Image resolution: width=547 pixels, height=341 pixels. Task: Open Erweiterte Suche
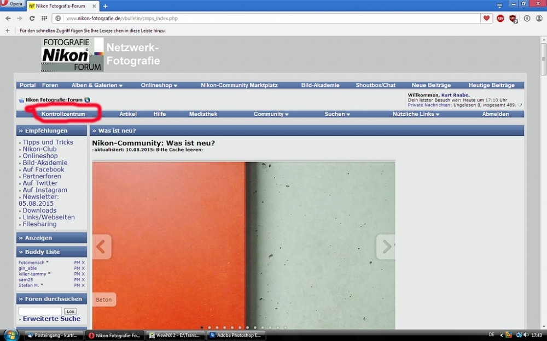coord(51,319)
